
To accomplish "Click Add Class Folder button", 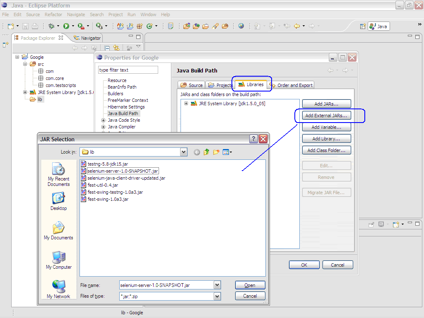I will [x=326, y=150].
